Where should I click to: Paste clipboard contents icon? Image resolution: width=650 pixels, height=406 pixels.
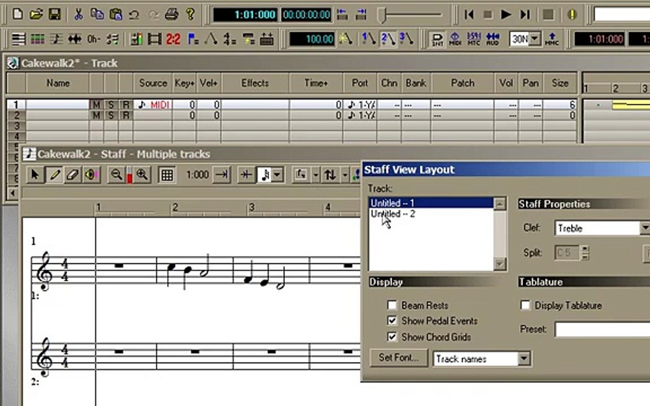tap(116, 15)
